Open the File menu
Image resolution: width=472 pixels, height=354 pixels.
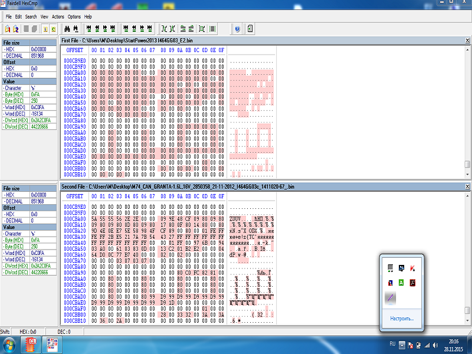tap(9, 17)
